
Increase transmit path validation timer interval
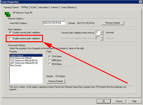[102, 32]
